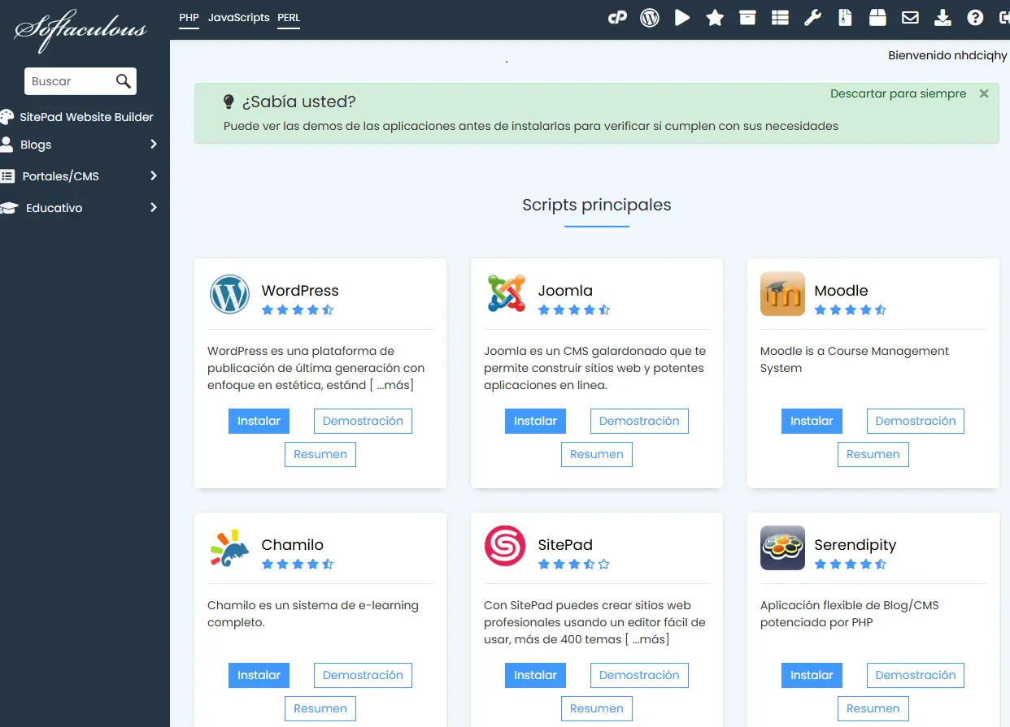Open the archive box installations icon
Screen dimensions: 1010x727
click(747, 17)
